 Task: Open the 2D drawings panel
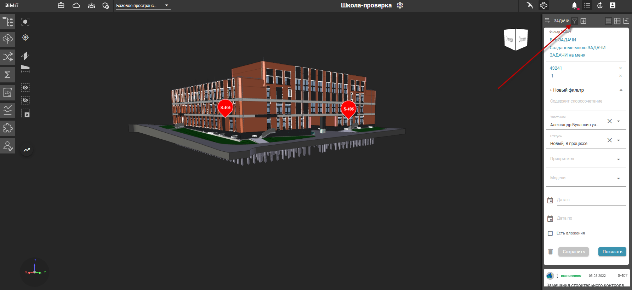click(x=7, y=92)
